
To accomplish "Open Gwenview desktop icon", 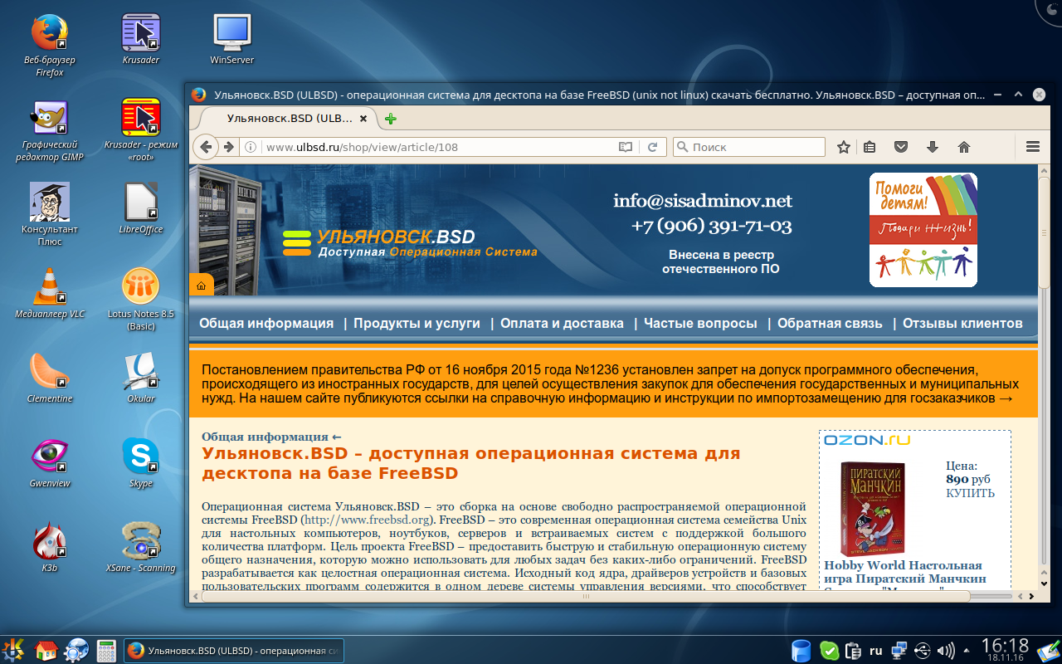I will pyautogui.click(x=50, y=463).
